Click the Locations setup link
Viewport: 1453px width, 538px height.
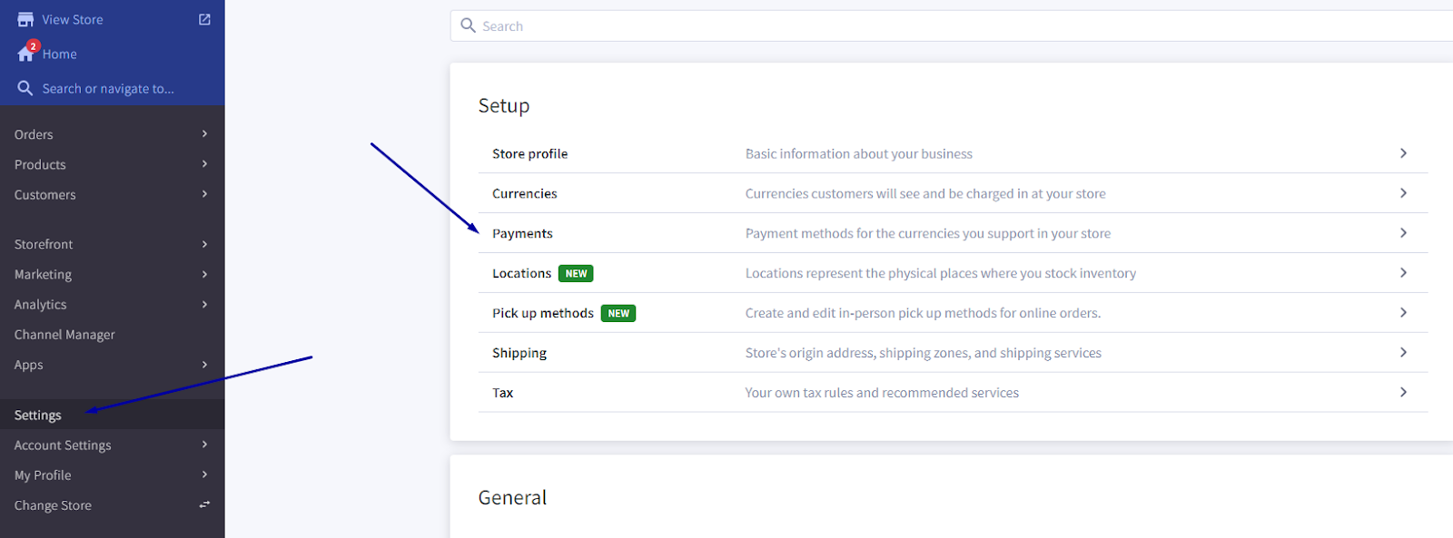521,273
